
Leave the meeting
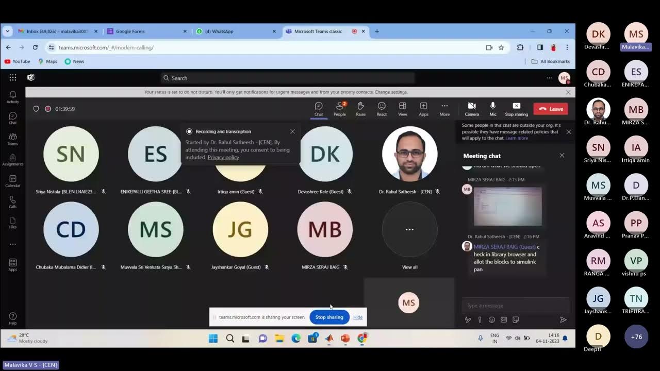[551, 109]
